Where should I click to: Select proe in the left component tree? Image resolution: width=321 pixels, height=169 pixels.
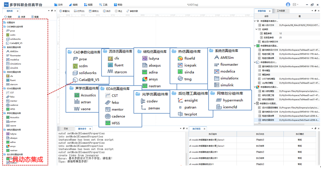point(11,31)
